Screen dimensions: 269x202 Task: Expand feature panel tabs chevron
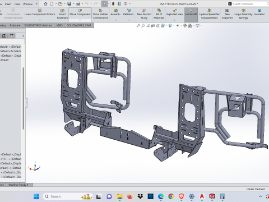(x=23, y=36)
